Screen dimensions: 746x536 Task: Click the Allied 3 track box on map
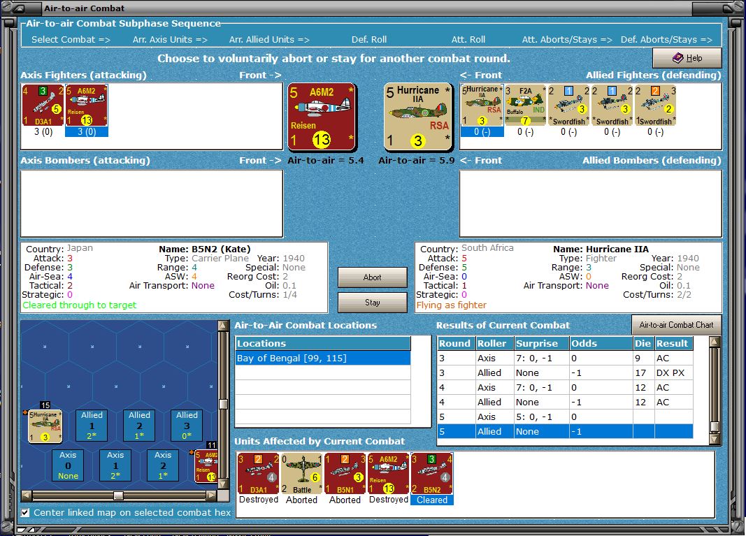[x=187, y=425]
